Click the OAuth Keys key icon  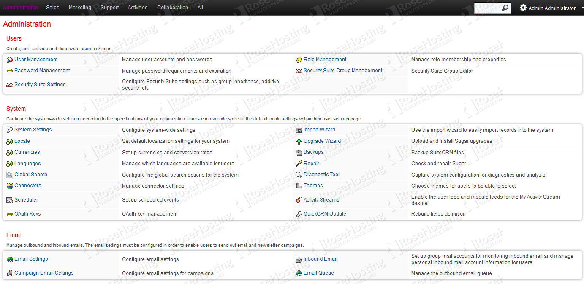pyautogui.click(x=10, y=214)
